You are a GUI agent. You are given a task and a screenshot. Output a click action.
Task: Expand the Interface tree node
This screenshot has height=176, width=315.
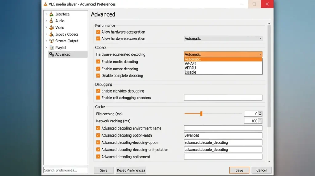pyautogui.click(x=46, y=14)
